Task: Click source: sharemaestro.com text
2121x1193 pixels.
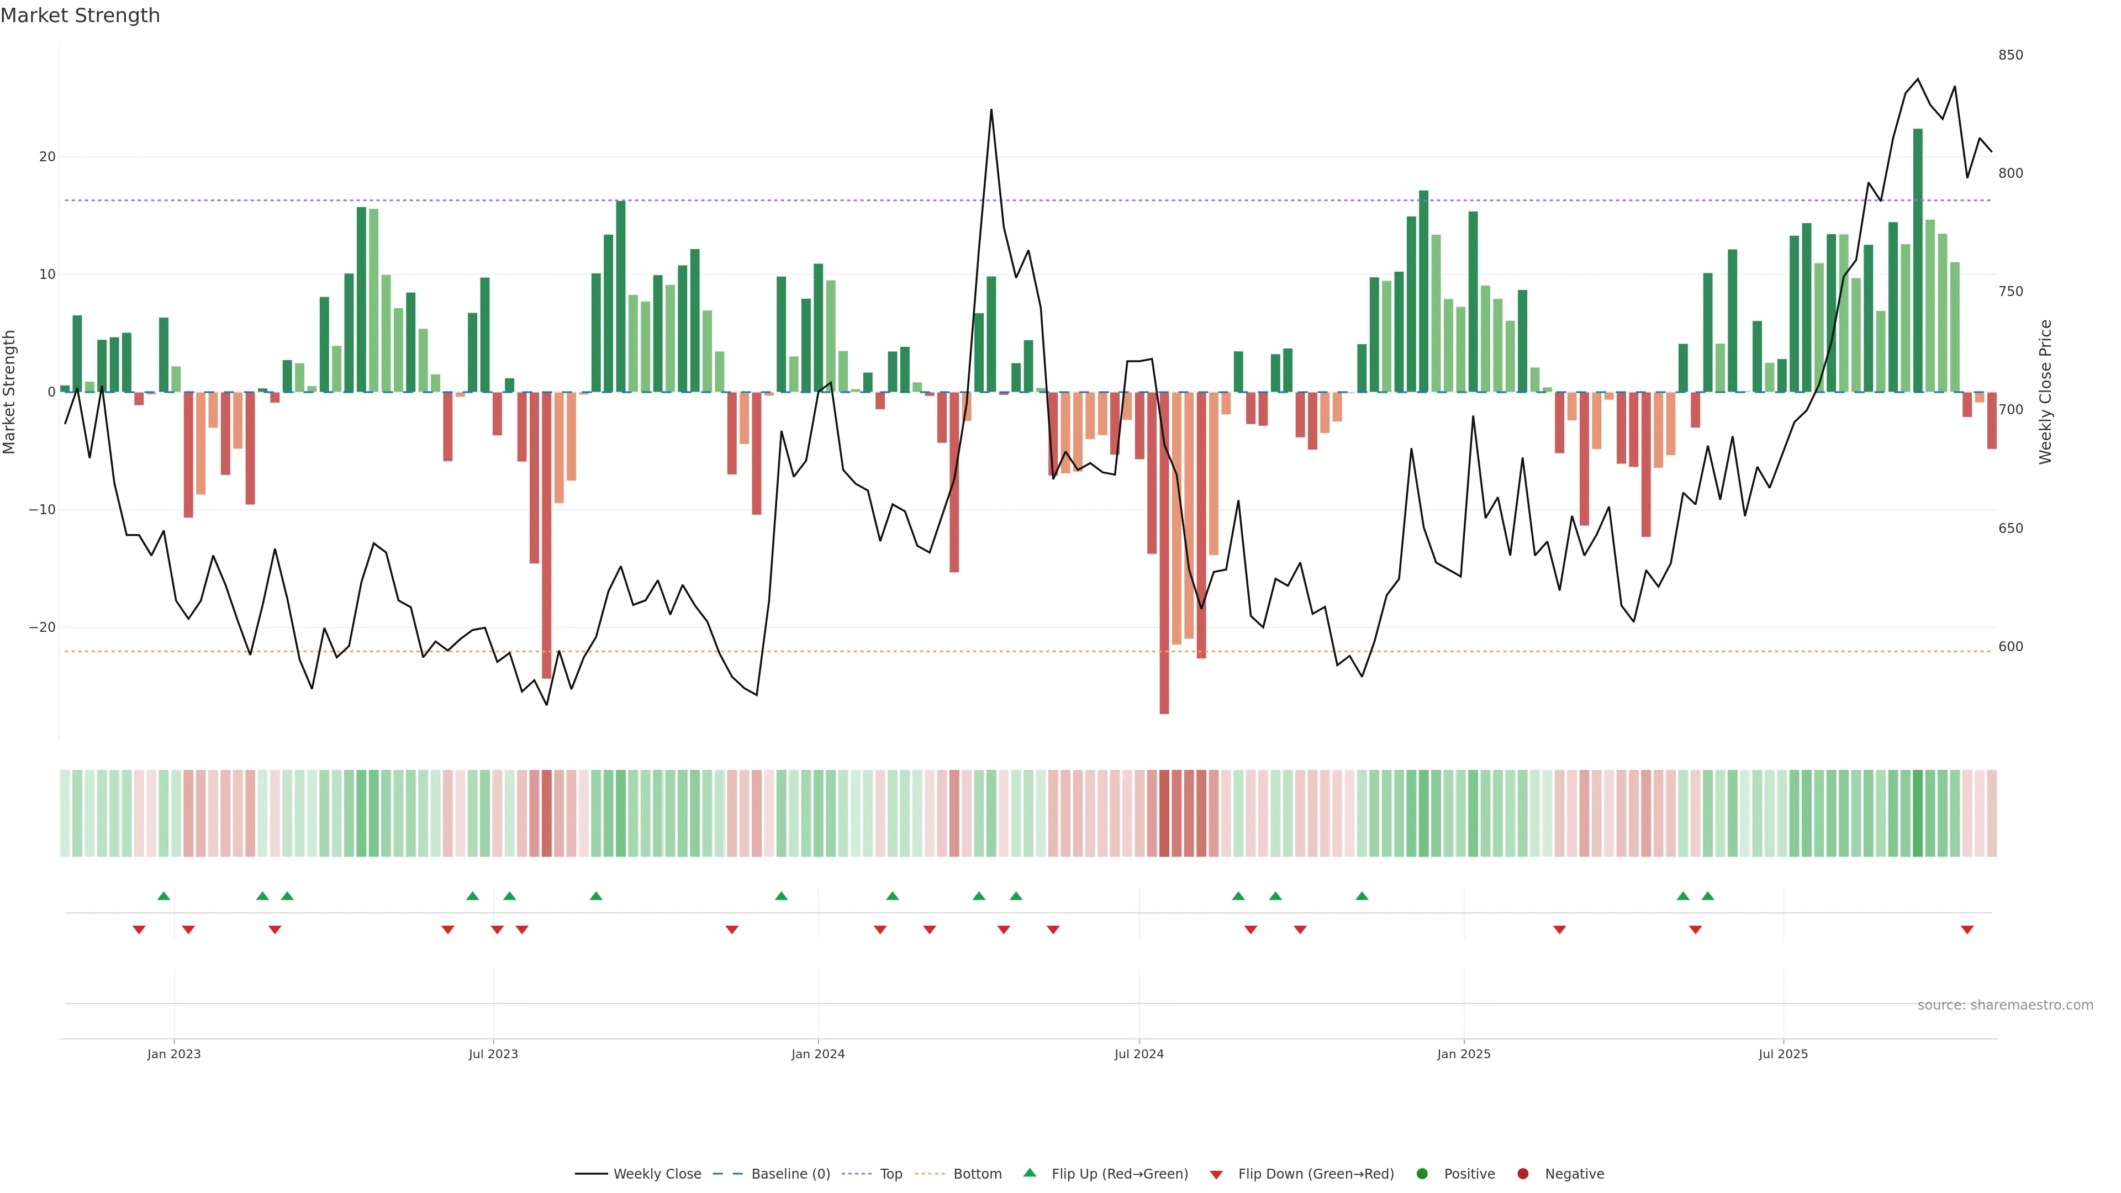Action: 2005,1005
